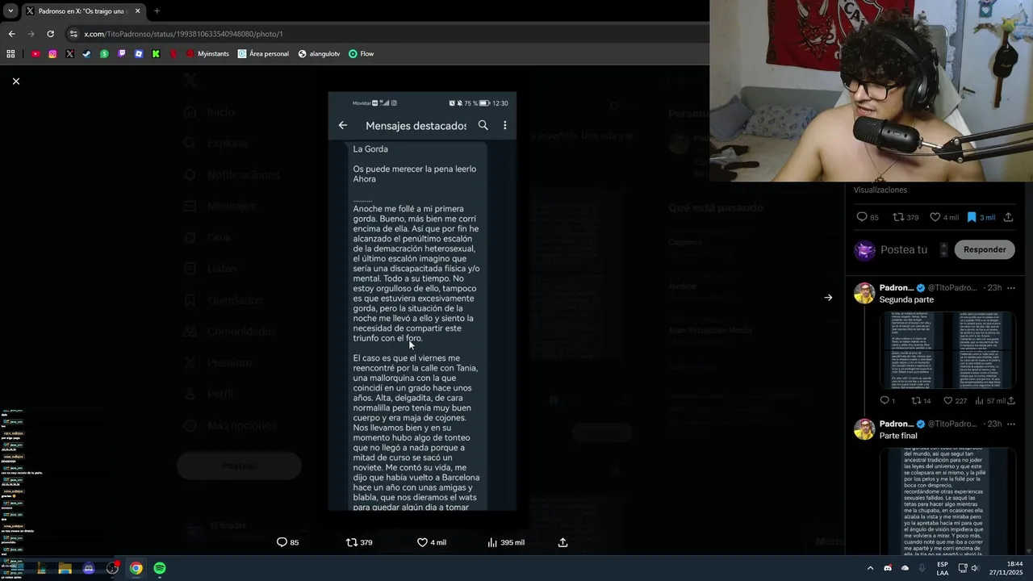Open the Twitch bookmark

point(122,54)
